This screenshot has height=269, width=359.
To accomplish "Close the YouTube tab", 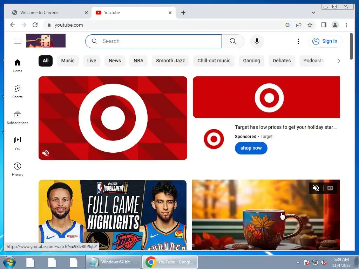I will [x=170, y=13].
